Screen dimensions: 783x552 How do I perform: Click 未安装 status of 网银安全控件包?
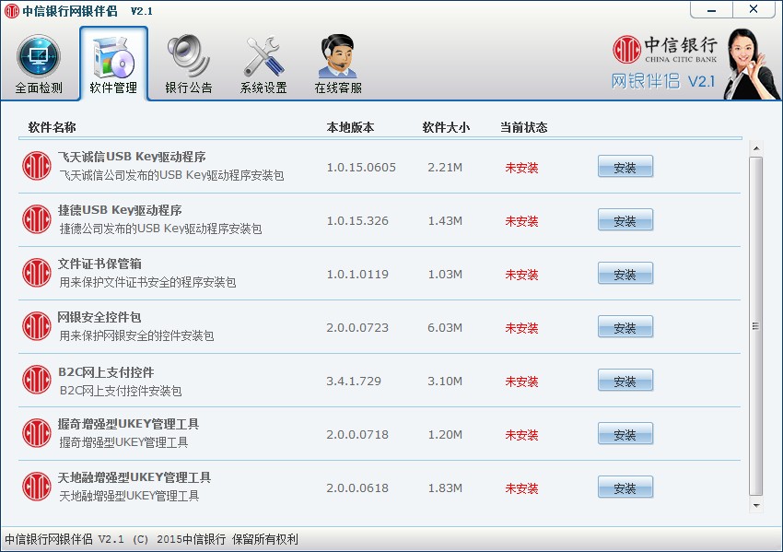[x=521, y=328]
